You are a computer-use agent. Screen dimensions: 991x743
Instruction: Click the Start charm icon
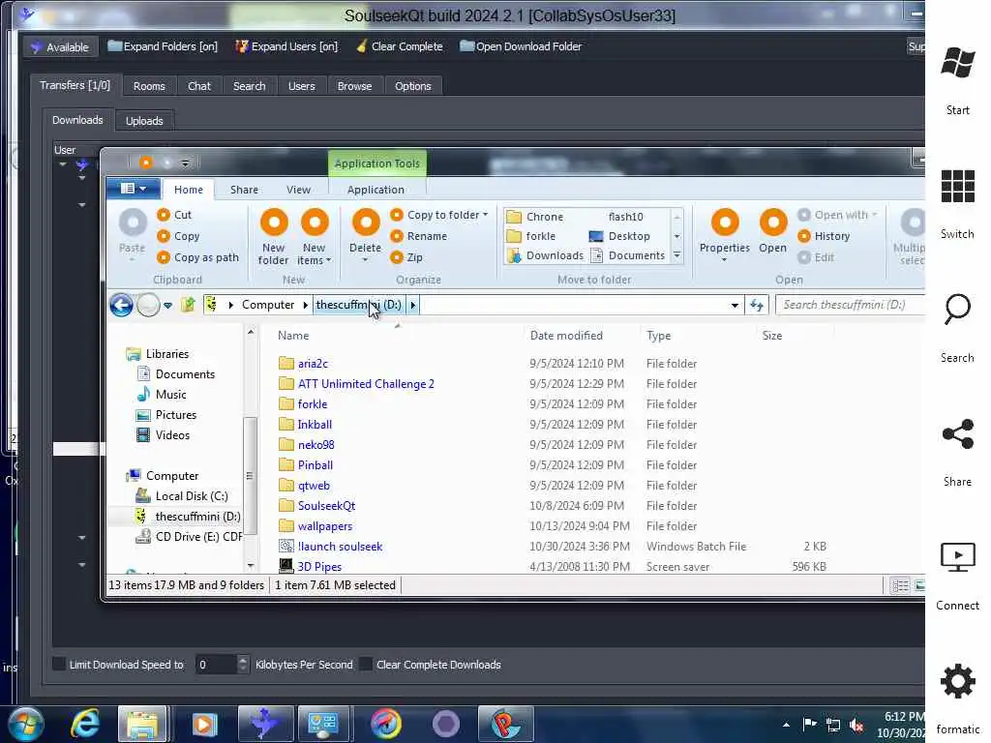[957, 63]
